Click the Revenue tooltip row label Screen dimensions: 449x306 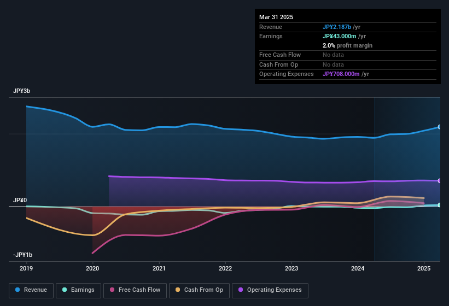[271, 27]
